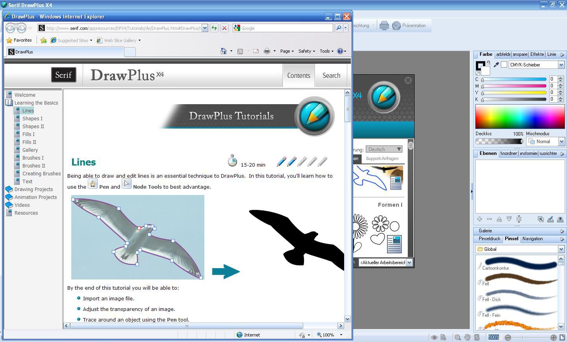Click the merge layers icon in Ebenen panel
The image size is (567, 342).
pyautogui.click(x=519, y=219)
